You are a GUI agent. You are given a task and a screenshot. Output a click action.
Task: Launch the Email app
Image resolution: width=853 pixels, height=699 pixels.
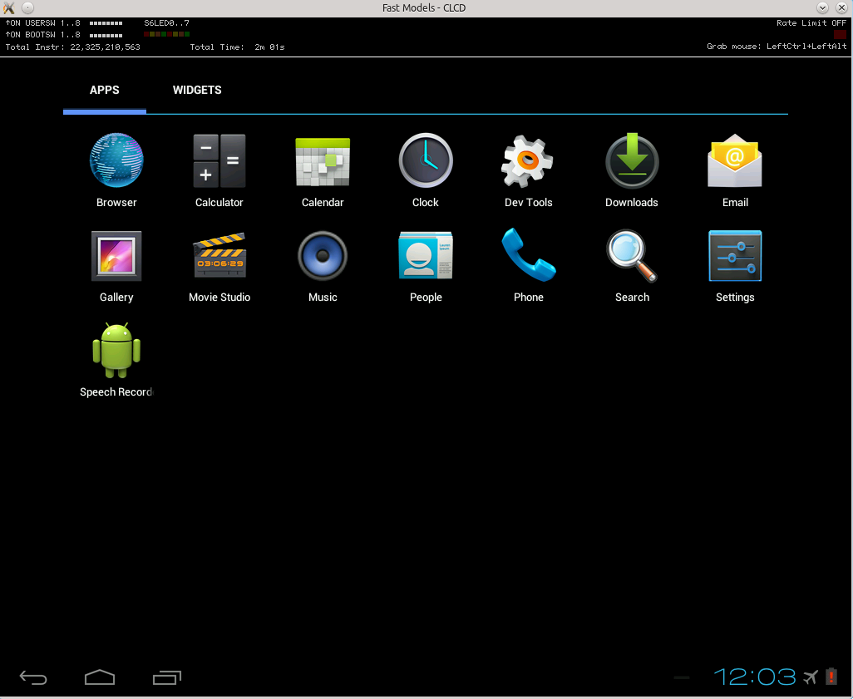734,160
